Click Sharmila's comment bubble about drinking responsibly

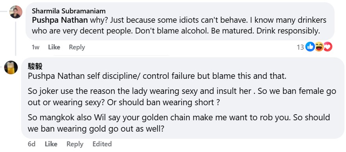pos(180,21)
